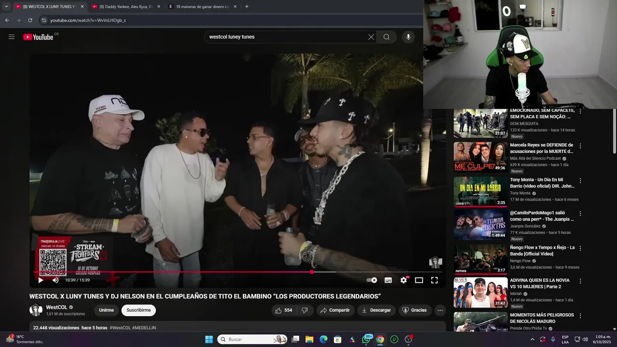This screenshot has width=617, height=347.
Task: Go to the YouTube home logo
Action: [38, 37]
